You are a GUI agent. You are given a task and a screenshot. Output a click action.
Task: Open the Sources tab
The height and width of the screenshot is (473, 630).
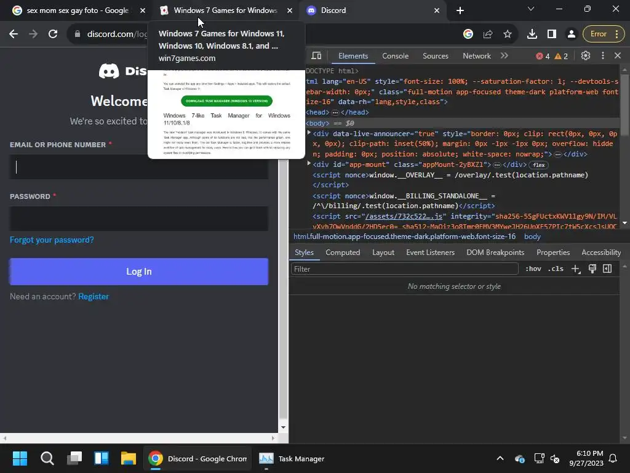[436, 56]
